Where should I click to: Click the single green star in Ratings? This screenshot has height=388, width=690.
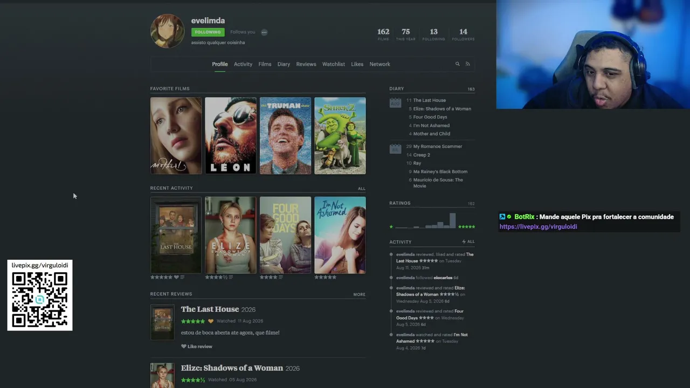coord(391,227)
